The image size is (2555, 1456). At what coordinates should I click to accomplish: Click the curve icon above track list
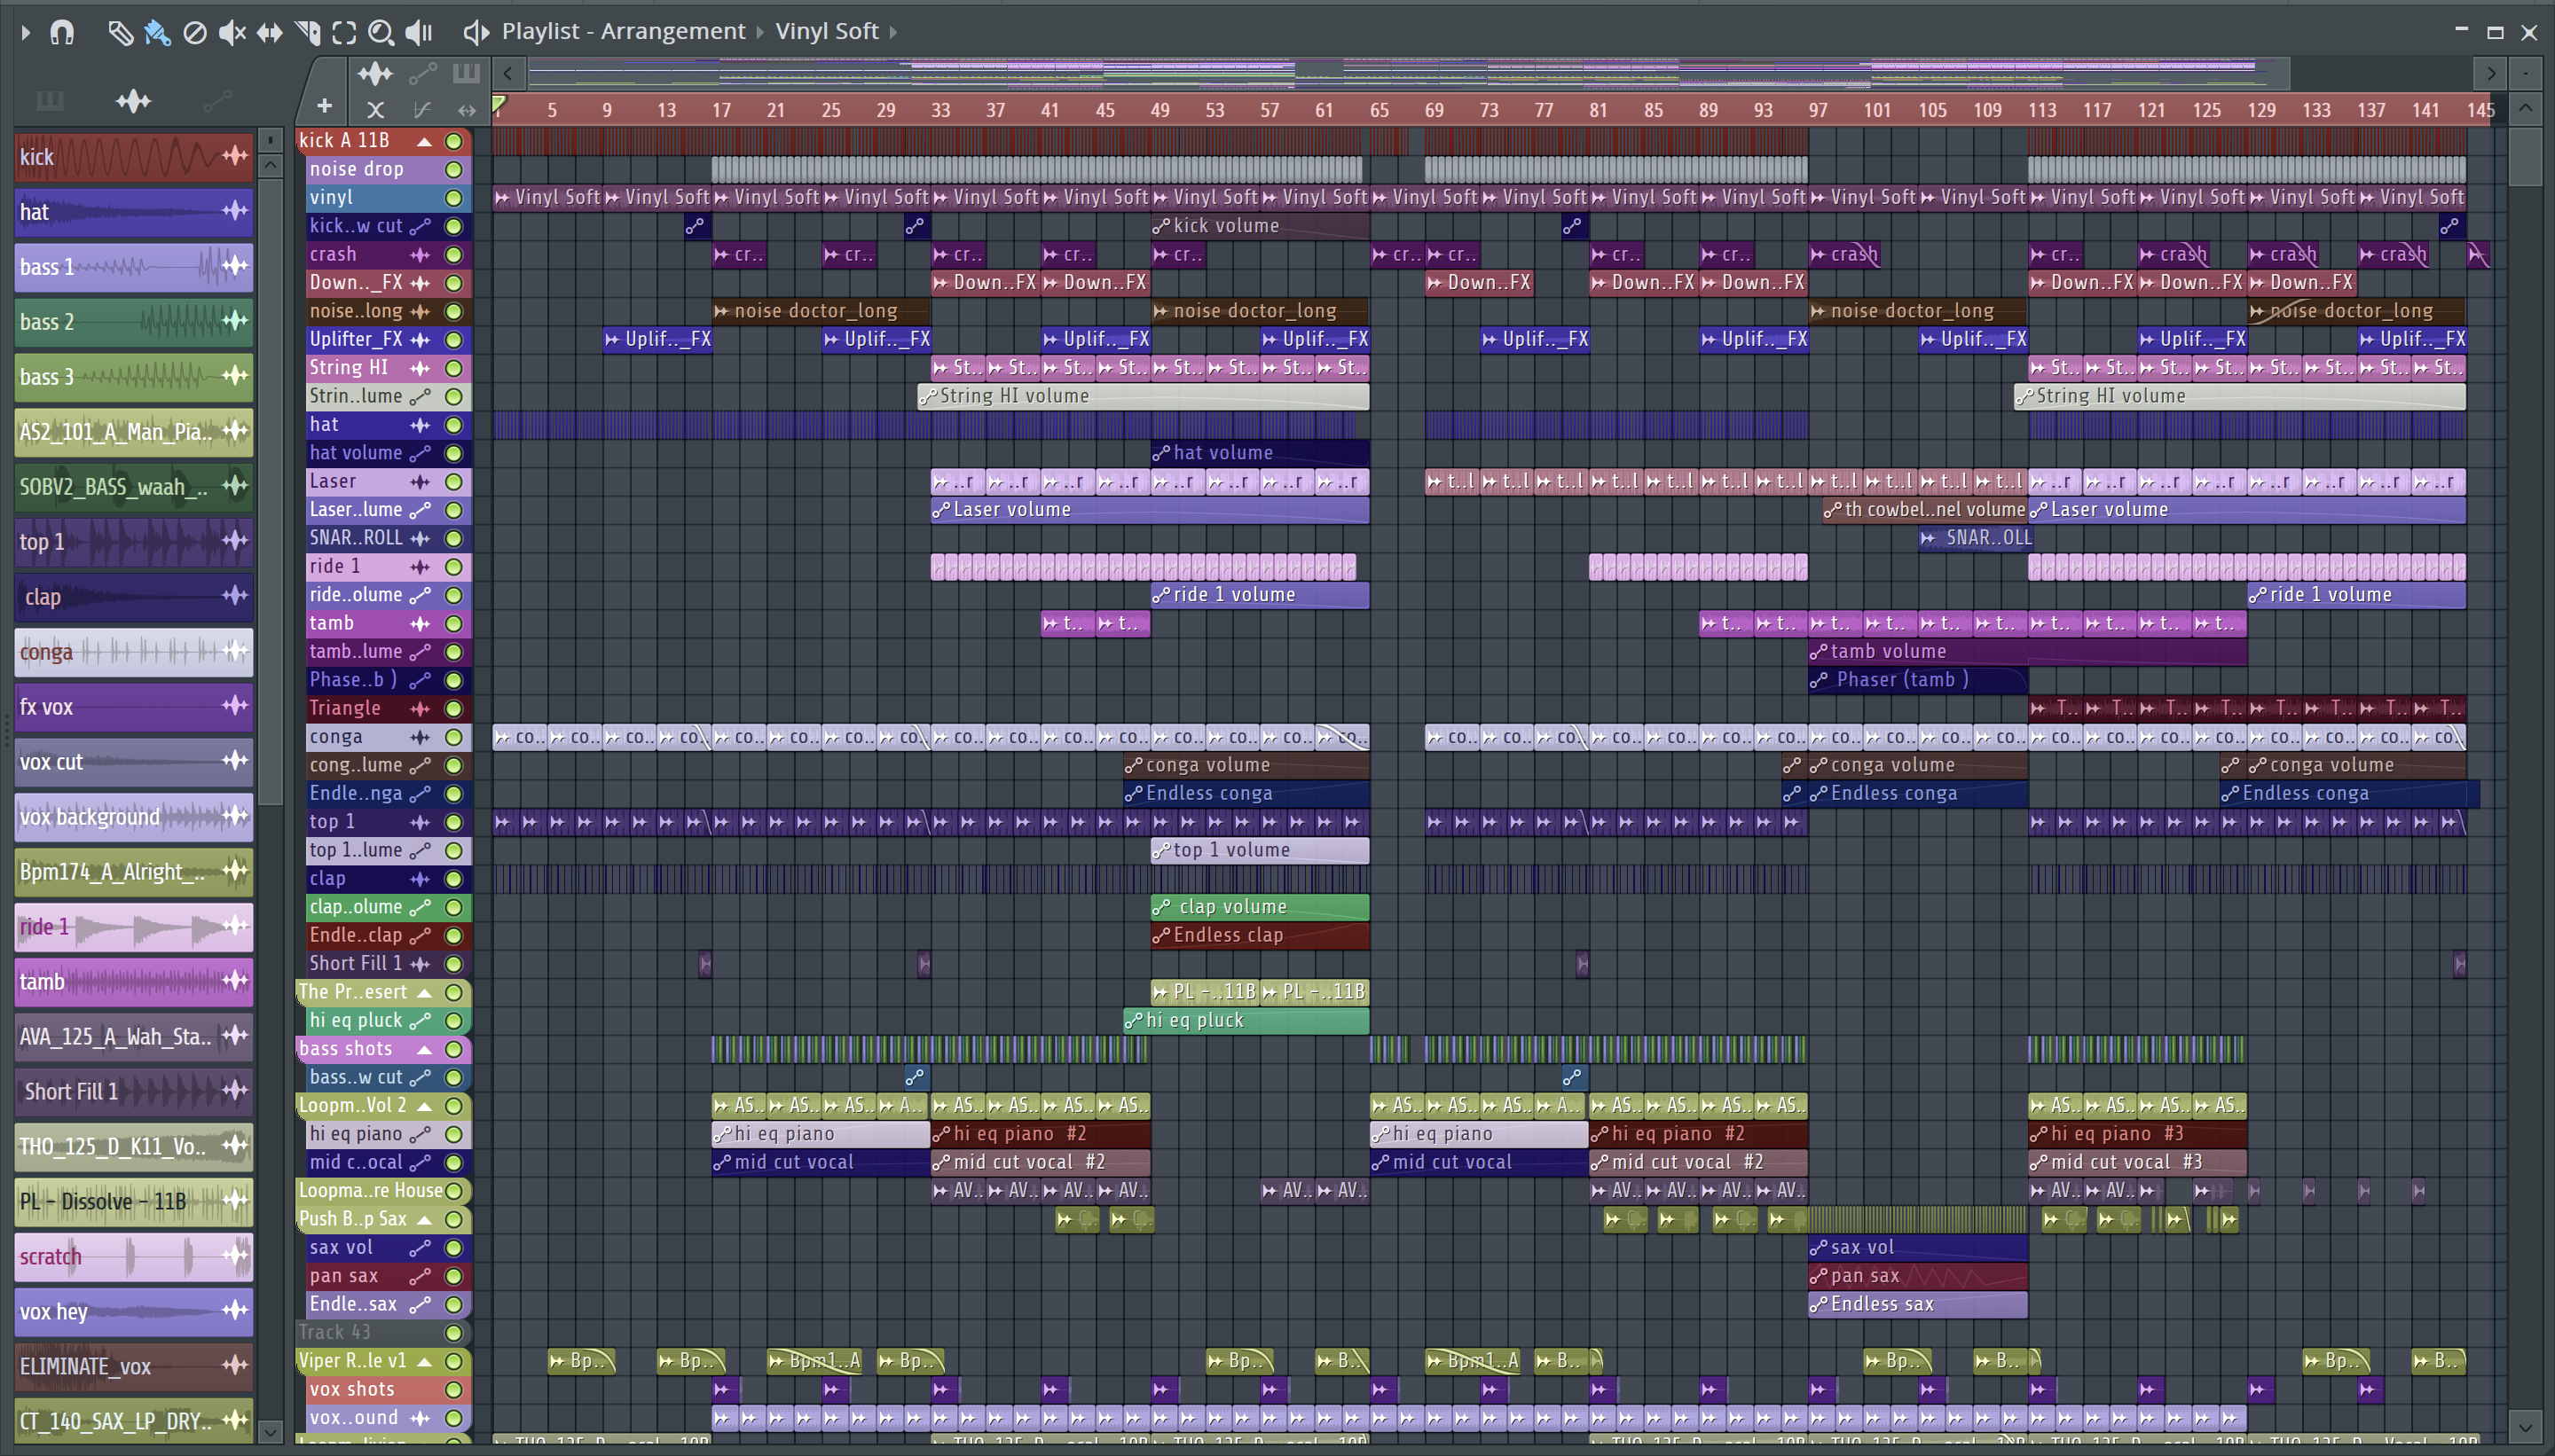[x=422, y=109]
